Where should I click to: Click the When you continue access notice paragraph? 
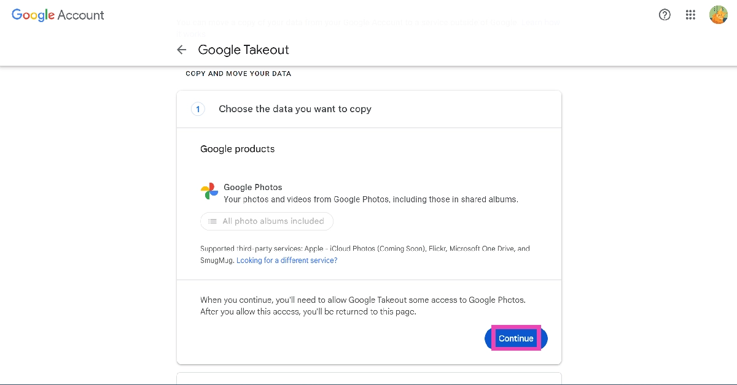363,306
